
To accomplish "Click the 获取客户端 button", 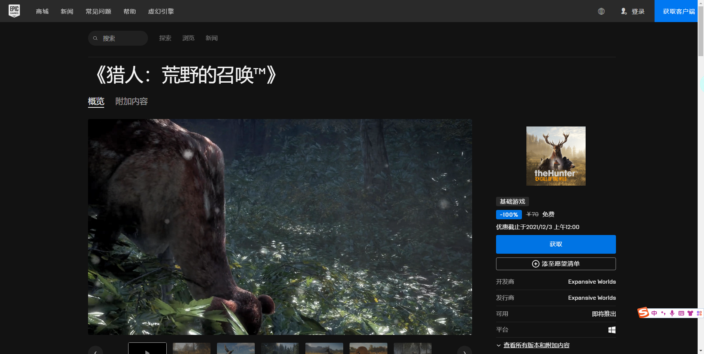I will click(x=676, y=11).
